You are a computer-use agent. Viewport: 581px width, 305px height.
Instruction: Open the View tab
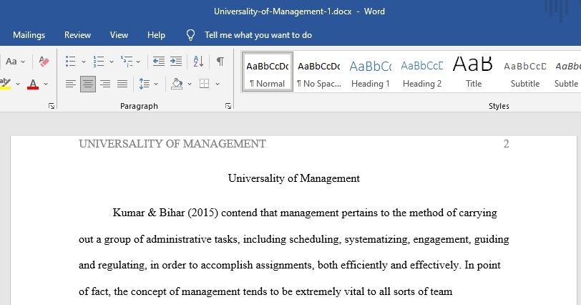119,35
